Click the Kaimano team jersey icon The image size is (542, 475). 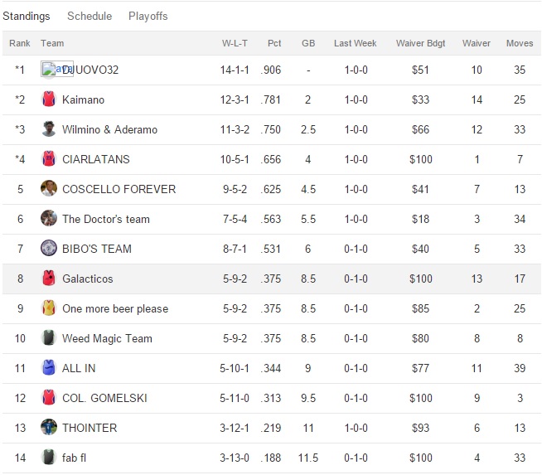click(48, 99)
